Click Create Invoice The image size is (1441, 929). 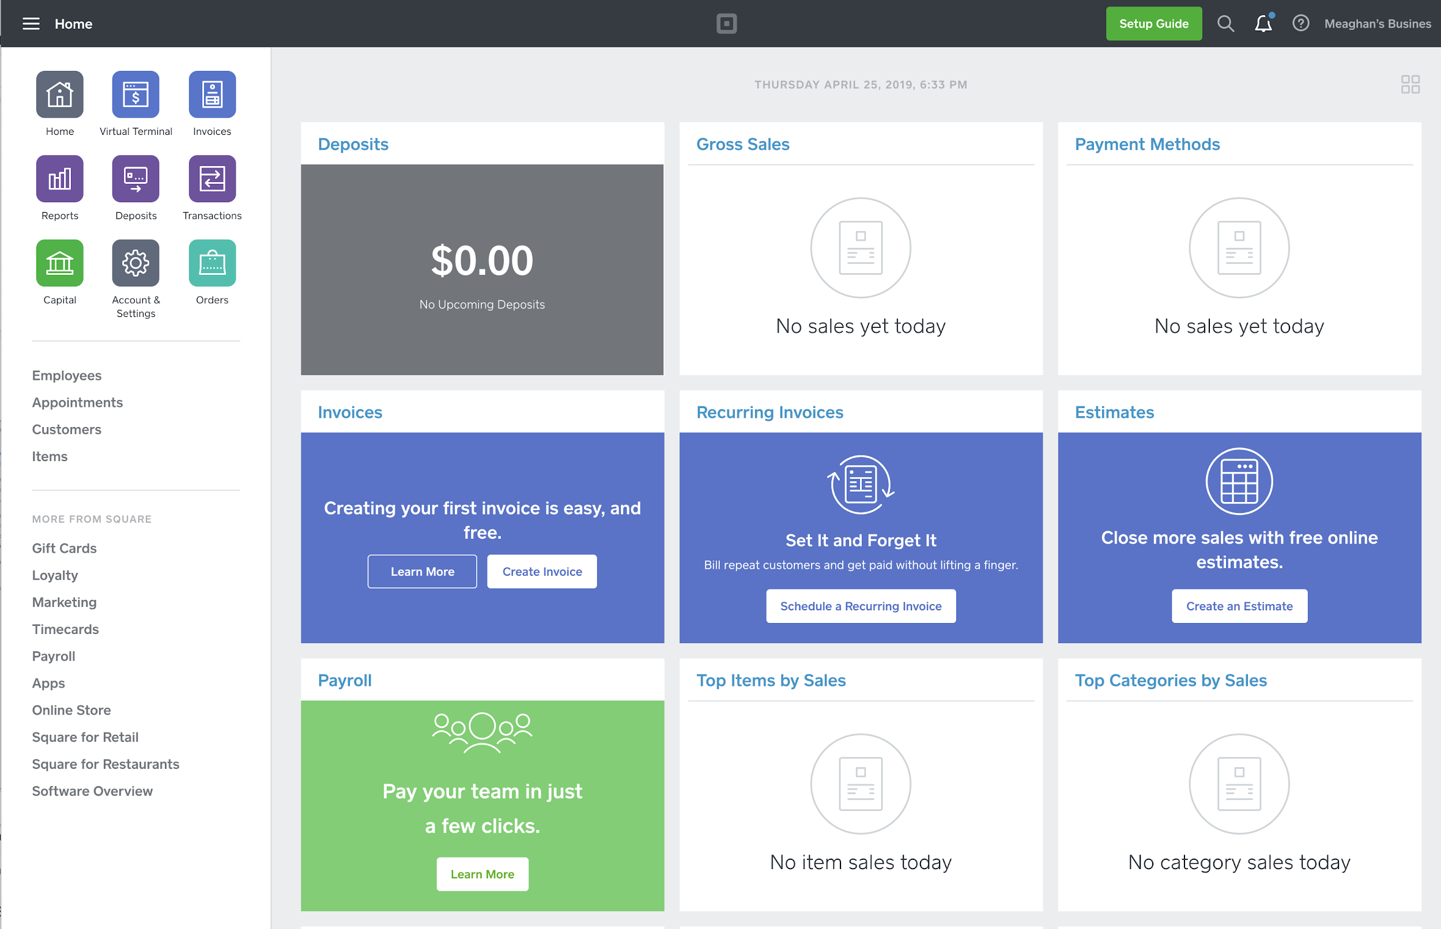coord(541,571)
